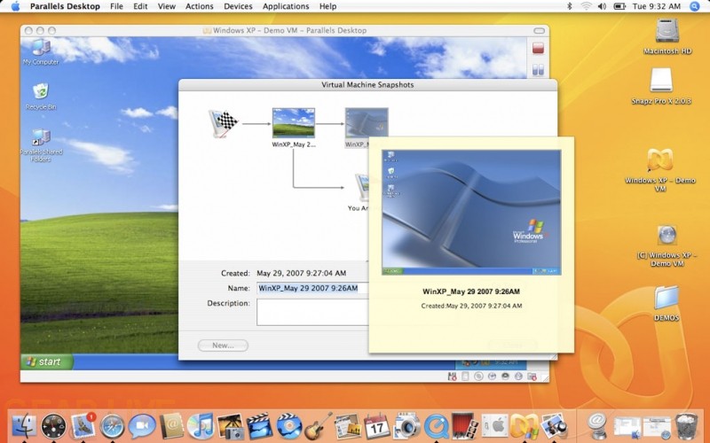Click the Tue 9:32 AM clock

[x=657, y=6]
